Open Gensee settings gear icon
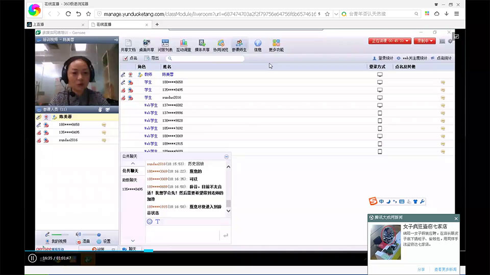 click(450, 41)
